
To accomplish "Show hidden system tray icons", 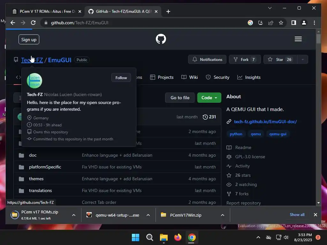I will 258,237.
